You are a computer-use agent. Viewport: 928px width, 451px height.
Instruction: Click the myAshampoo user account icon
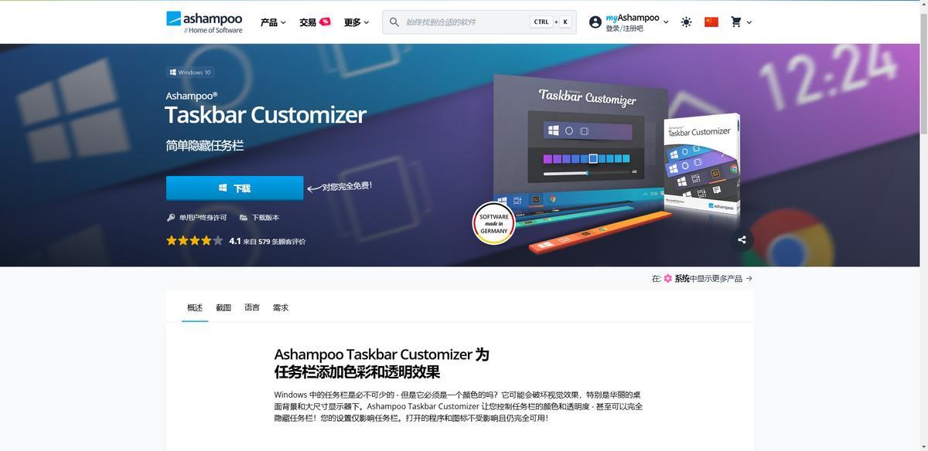(595, 22)
